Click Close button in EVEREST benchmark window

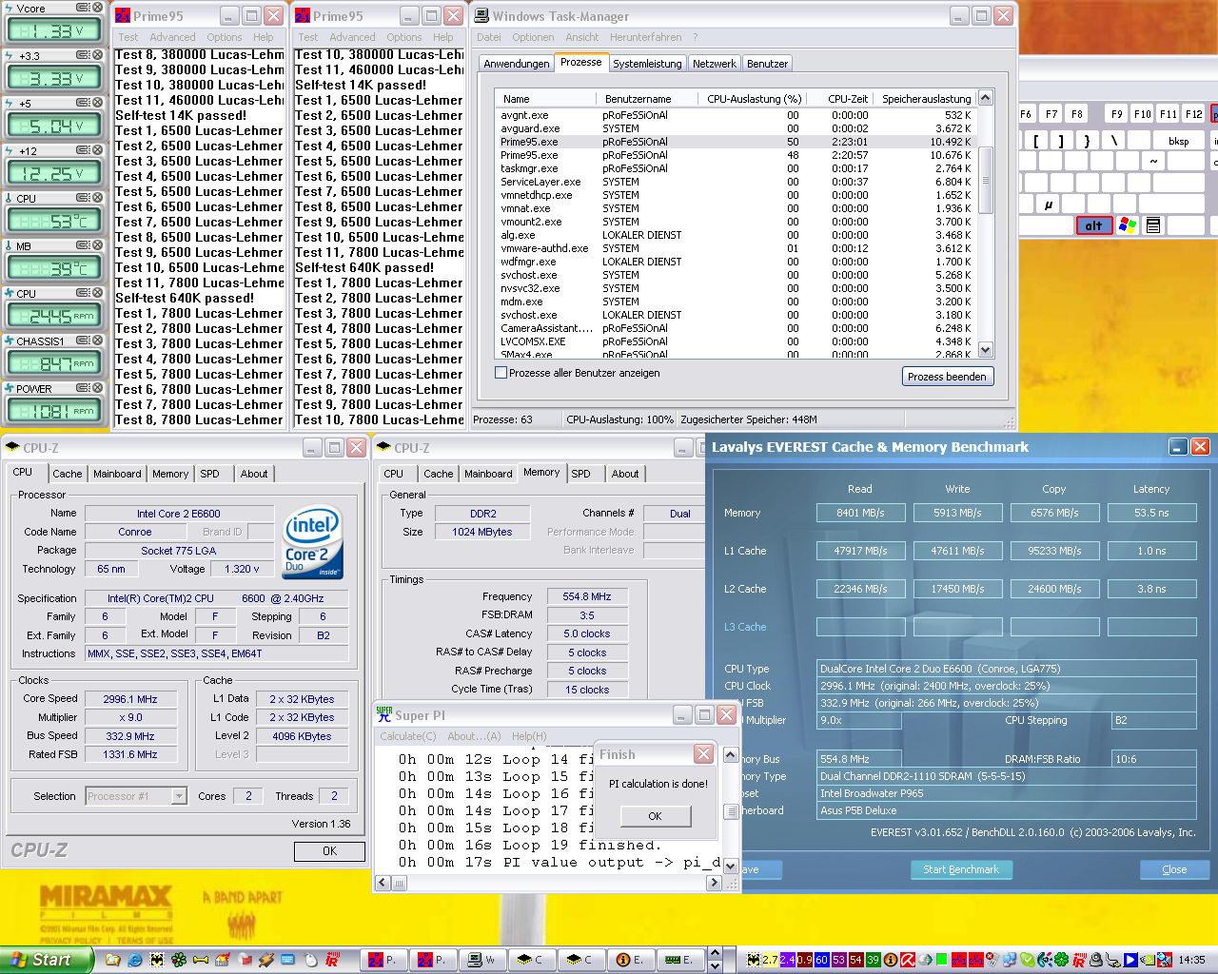click(1174, 869)
